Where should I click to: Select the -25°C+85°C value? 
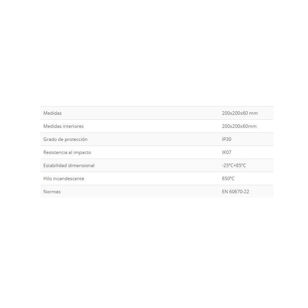point(234,166)
